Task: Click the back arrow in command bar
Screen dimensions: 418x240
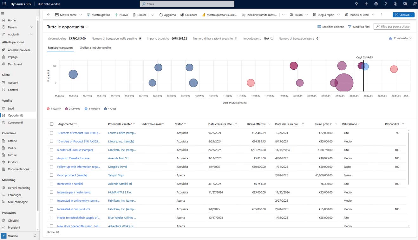Action: pos(49,15)
